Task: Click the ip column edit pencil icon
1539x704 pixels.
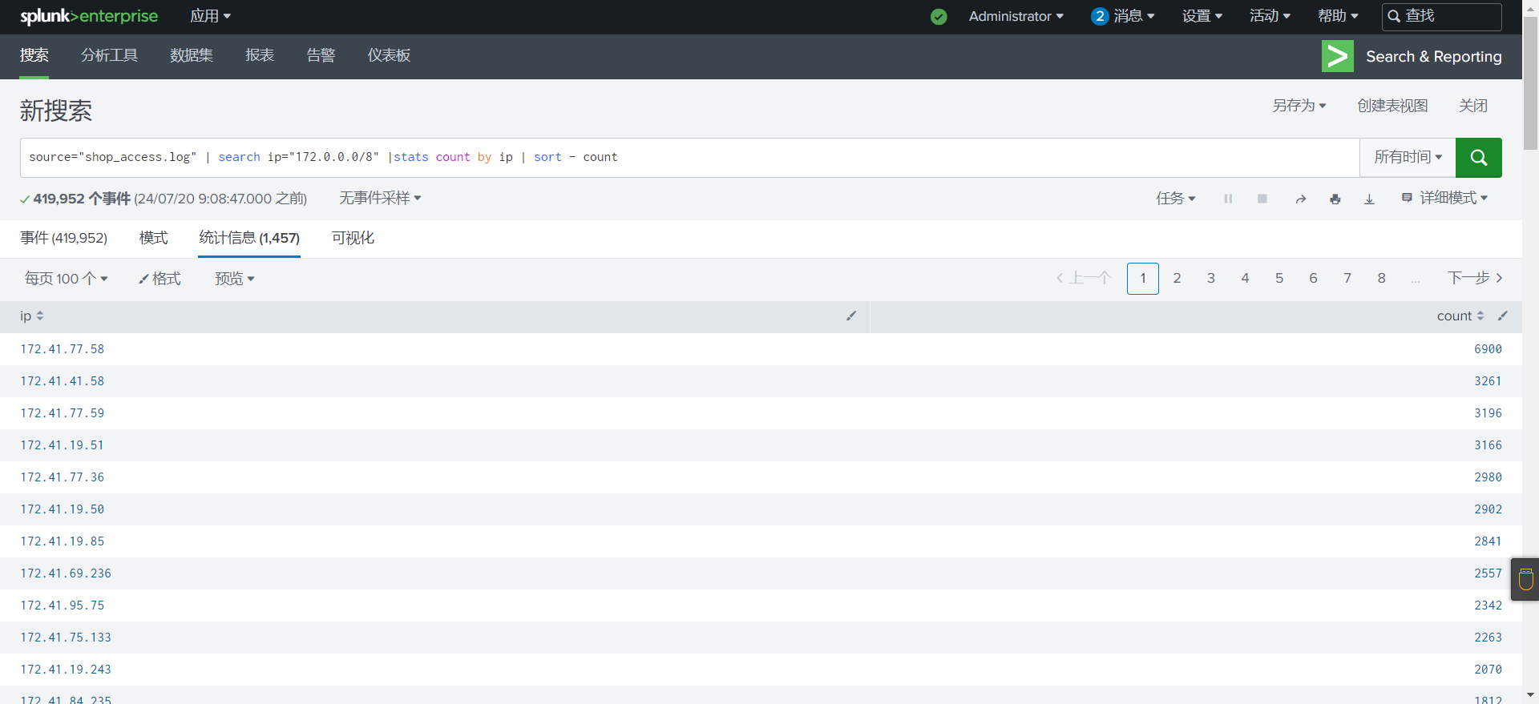Action: pyautogui.click(x=851, y=316)
